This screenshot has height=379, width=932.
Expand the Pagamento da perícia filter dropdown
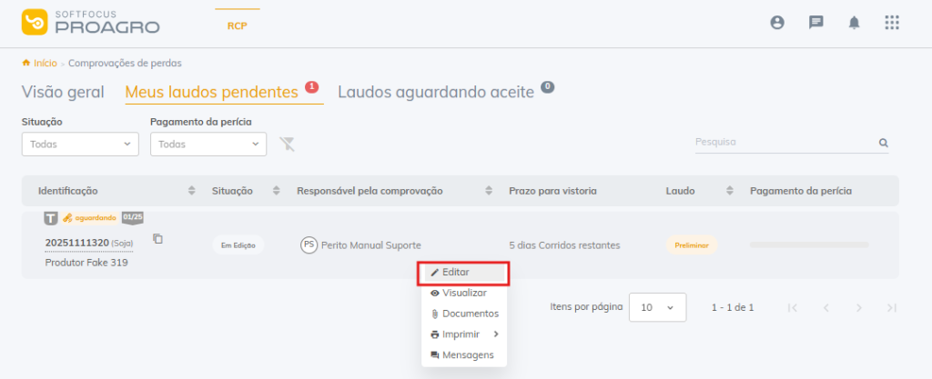click(208, 144)
